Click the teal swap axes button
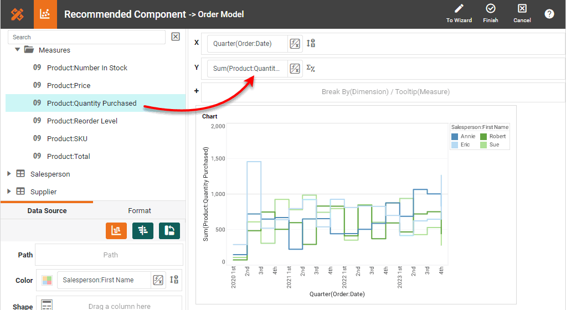The height and width of the screenshot is (310, 566). coord(169,231)
